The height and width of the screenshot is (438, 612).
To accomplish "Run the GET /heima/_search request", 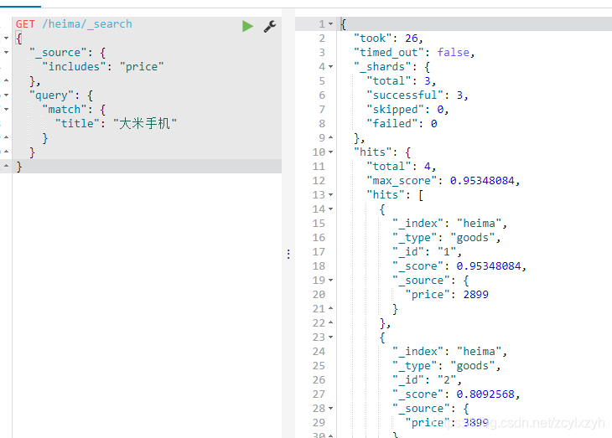I will (x=247, y=26).
